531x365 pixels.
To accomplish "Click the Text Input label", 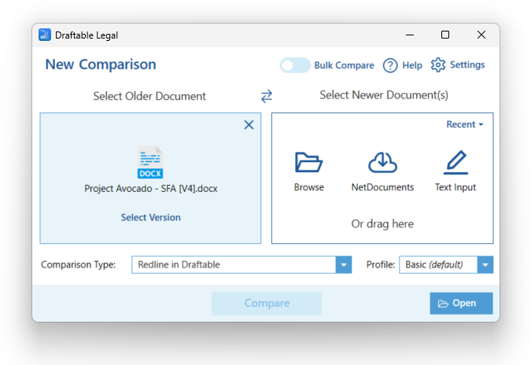I will 455,187.
